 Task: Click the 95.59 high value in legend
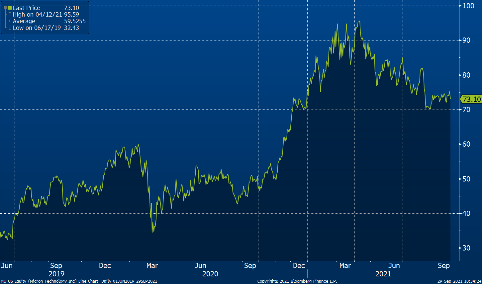71,15
